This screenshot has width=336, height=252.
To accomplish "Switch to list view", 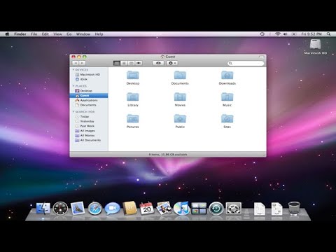I will click(124, 63).
